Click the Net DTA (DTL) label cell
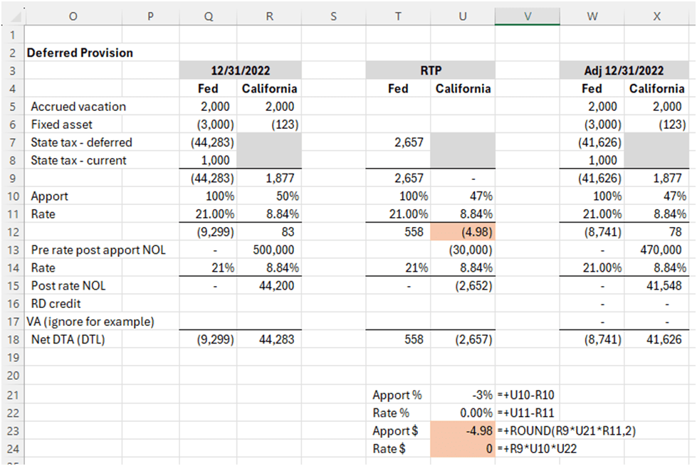The image size is (697, 466). (70, 339)
